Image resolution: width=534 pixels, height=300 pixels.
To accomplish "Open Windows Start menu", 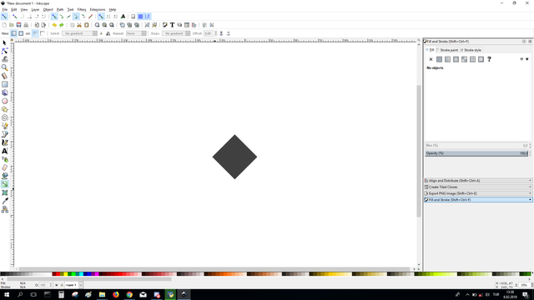I will tap(6, 294).
